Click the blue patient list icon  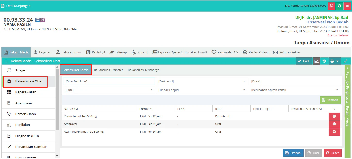pyautogui.click(x=38, y=20)
